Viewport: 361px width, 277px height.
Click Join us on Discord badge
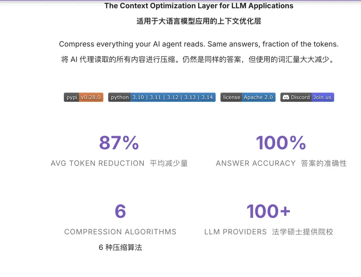(x=322, y=97)
